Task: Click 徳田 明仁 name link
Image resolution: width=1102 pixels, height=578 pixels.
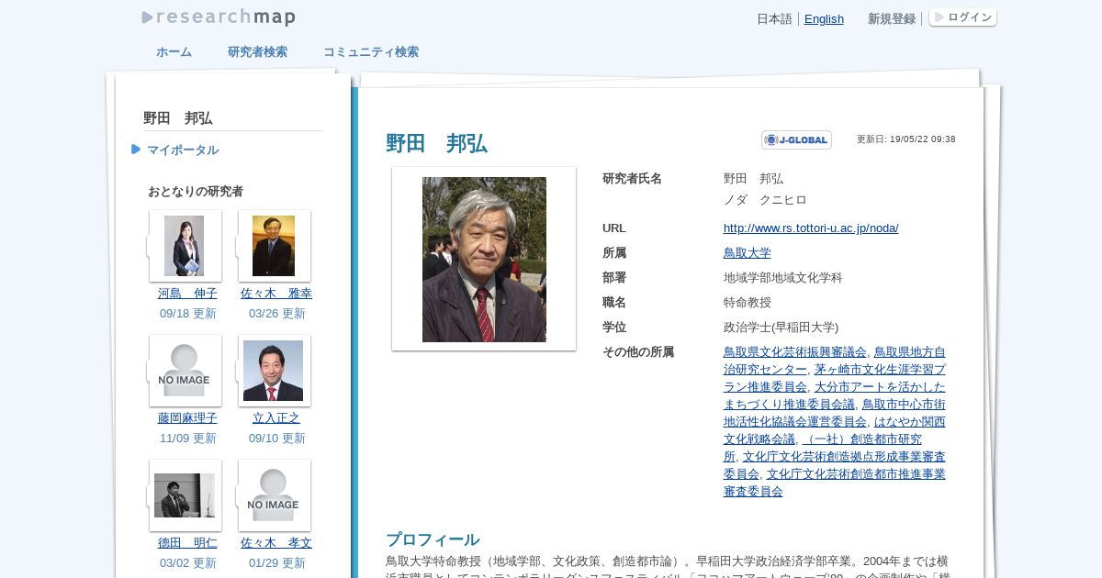Action: [x=187, y=543]
